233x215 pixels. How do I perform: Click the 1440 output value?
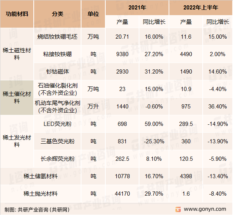(122, 107)
